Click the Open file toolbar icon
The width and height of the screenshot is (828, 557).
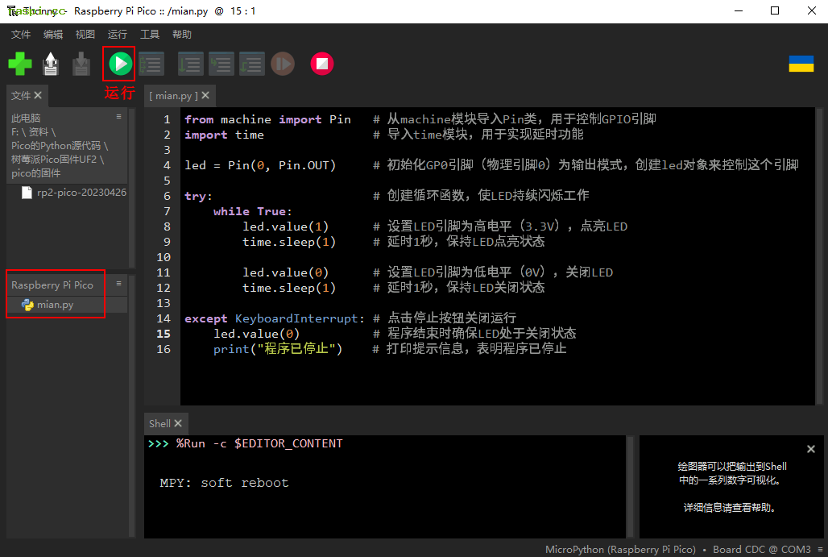(51, 64)
